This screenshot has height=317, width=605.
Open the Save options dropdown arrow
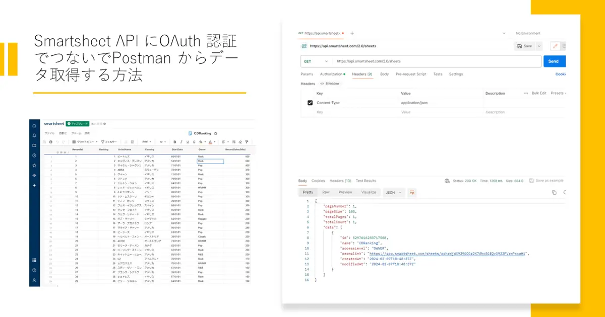click(x=539, y=46)
